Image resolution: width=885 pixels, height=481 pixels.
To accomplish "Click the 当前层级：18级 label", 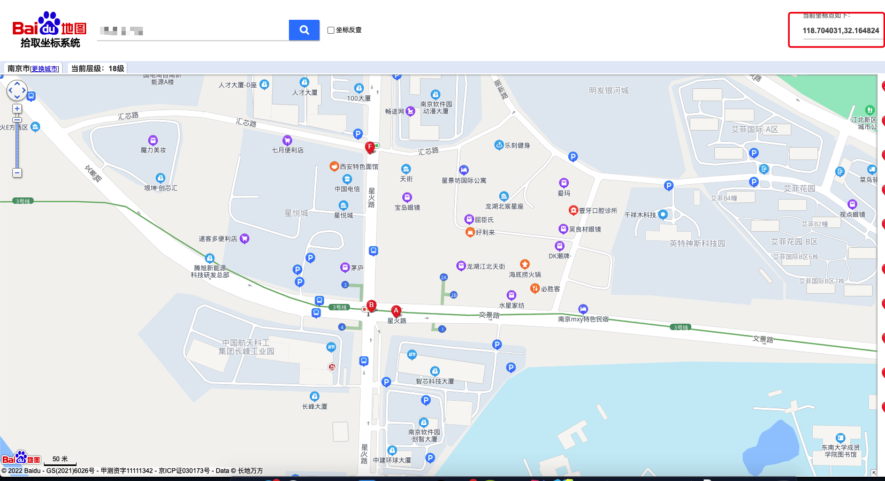I will [97, 68].
